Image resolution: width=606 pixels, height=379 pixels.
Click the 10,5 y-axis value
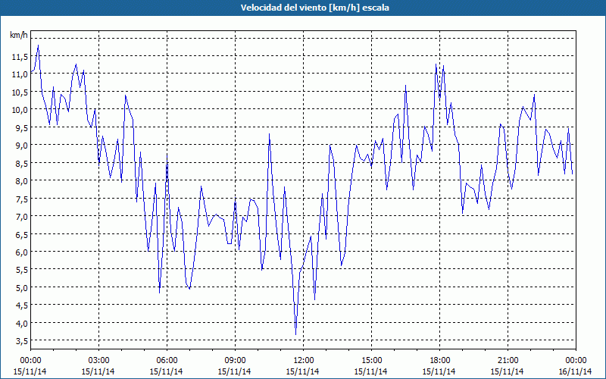20,92
